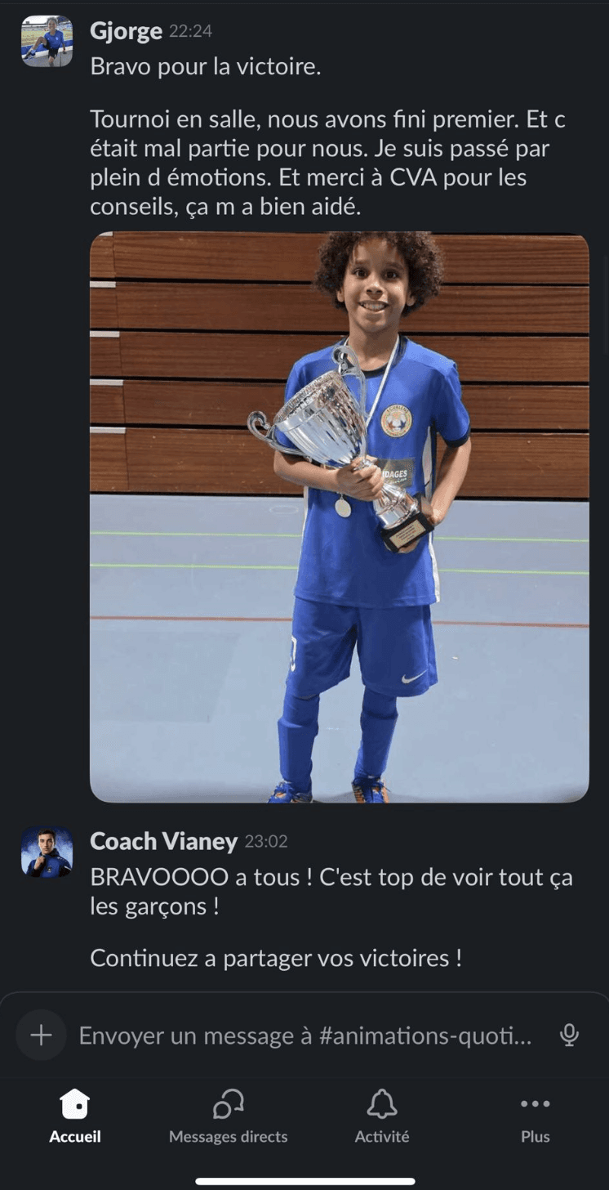The height and width of the screenshot is (1190, 609).
Task: Tap the Gjorge username
Action: point(126,32)
